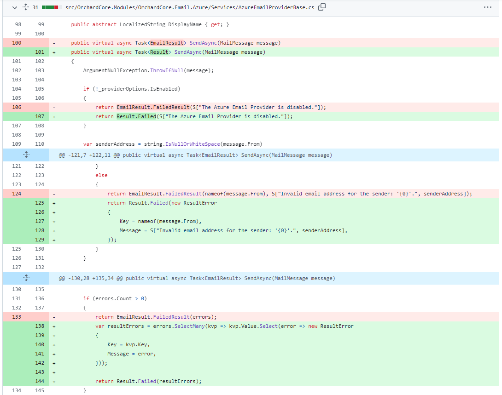Viewport: 502px width, 395px height.
Task: Select added line number 129
Action: [x=40, y=240]
